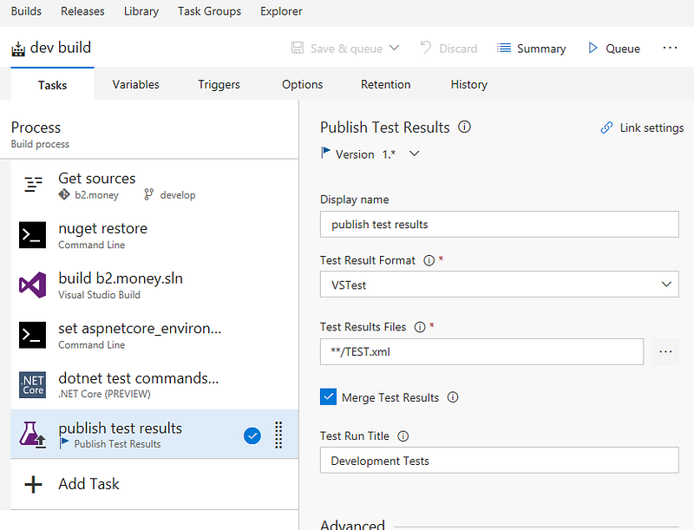The height and width of the screenshot is (530, 694).
Task: Select the Get sources step
Action: click(154, 185)
